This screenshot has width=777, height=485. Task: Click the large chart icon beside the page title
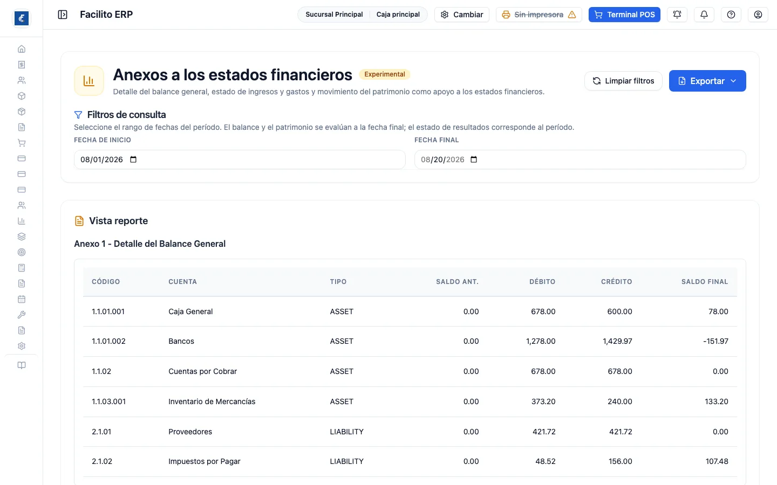pos(89,81)
